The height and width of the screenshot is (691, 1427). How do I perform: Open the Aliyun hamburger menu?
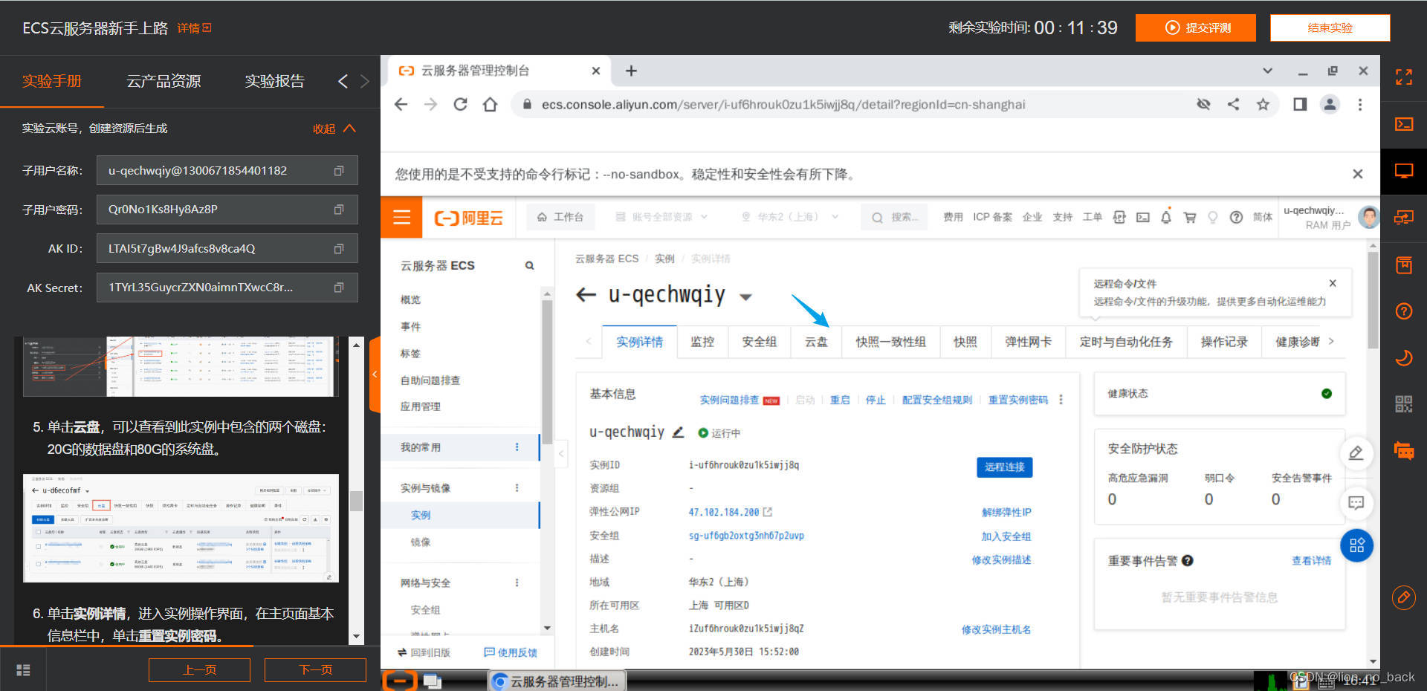click(401, 217)
